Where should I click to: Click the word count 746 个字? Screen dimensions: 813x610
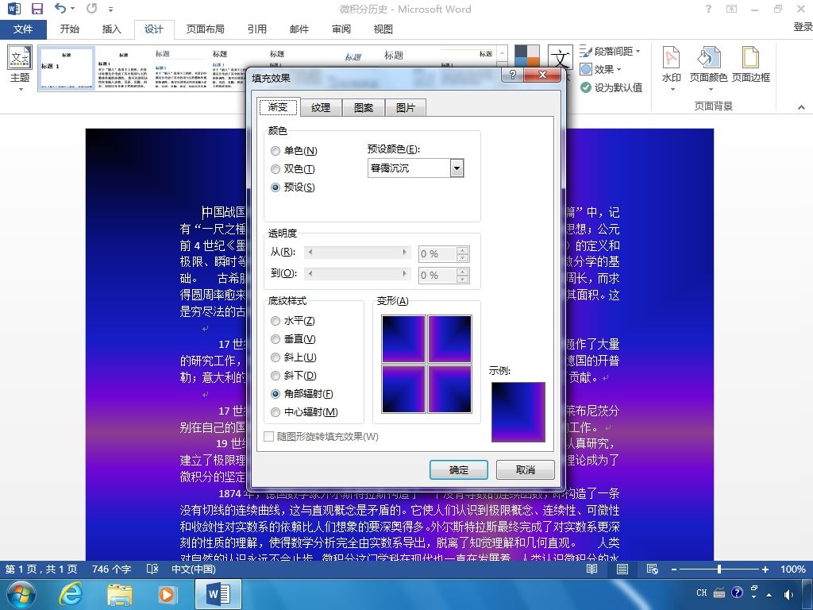[111, 569]
